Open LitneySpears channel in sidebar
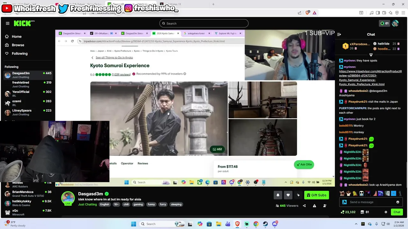This screenshot has width=408, height=229. click(x=28, y=112)
